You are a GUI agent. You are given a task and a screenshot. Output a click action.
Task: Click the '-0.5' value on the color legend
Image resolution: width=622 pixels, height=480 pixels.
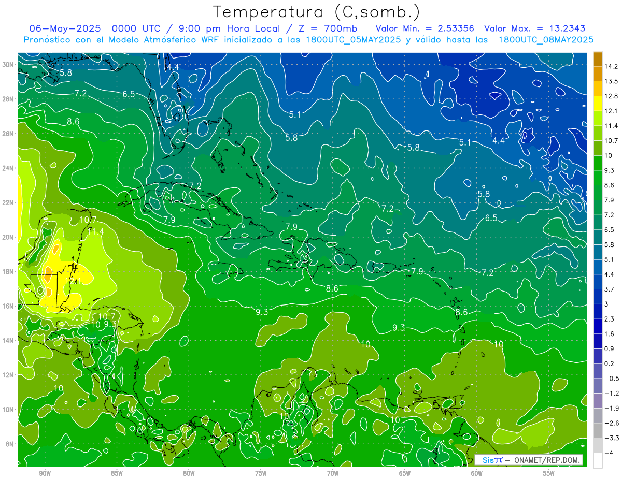612,379
